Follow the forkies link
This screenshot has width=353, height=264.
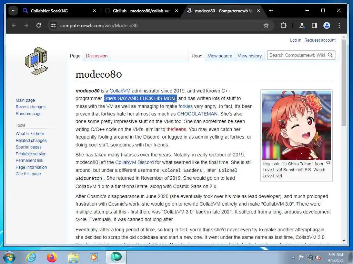coord(185,106)
